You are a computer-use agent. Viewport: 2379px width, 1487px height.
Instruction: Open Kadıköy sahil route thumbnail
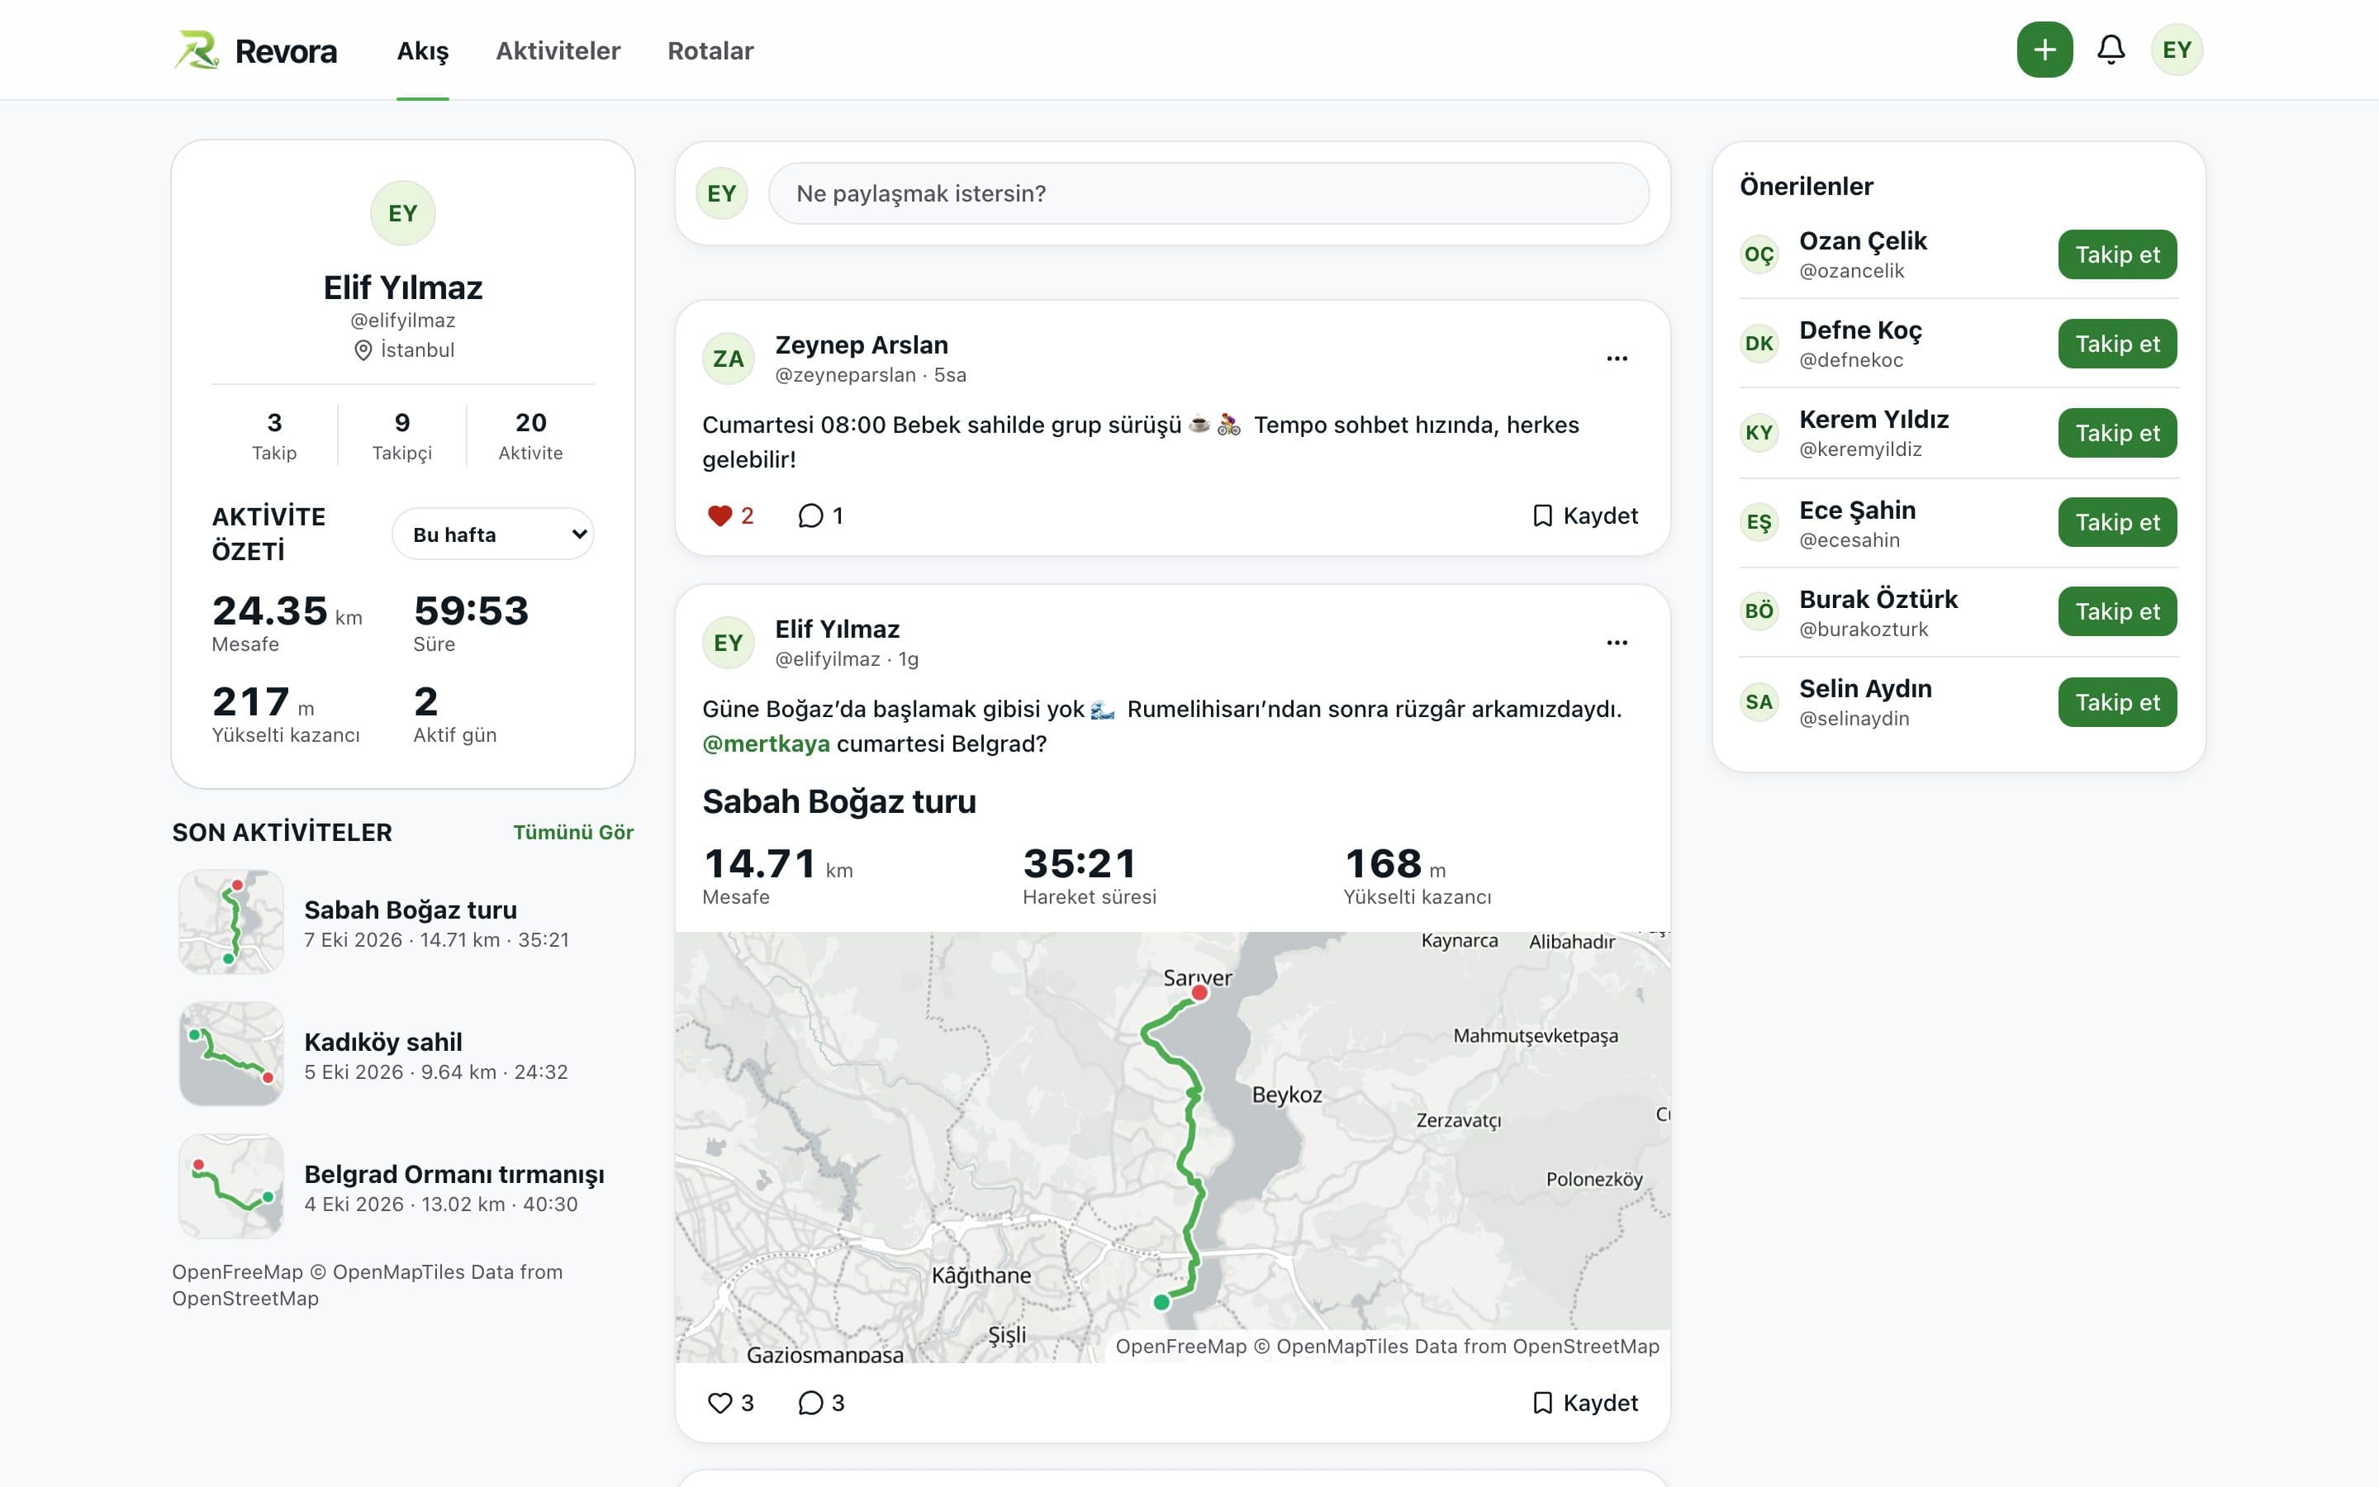[231, 1054]
